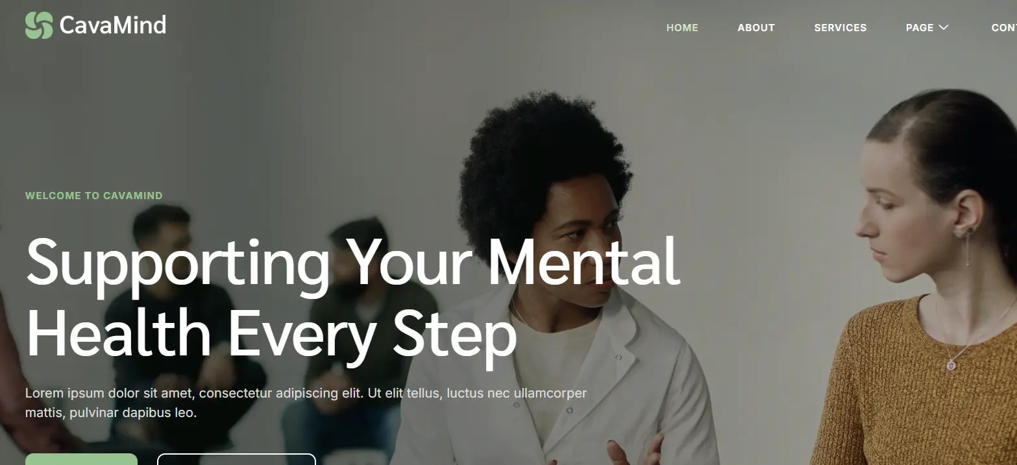Click the CavaMind brand name text

tap(113, 25)
